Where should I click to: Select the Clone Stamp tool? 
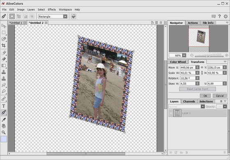4,72
